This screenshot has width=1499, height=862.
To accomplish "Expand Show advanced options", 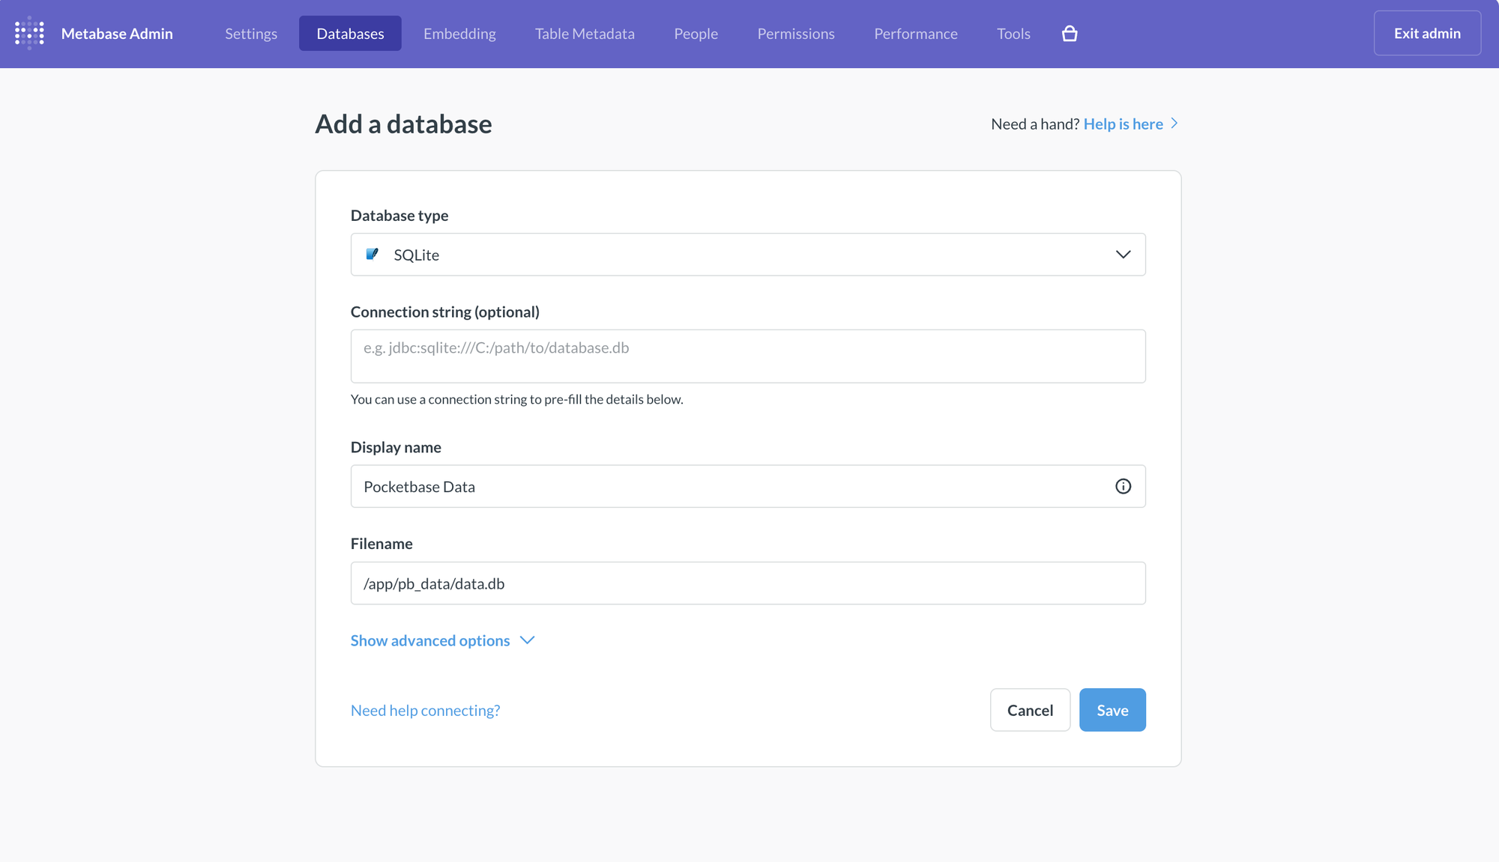I will [x=430, y=640].
